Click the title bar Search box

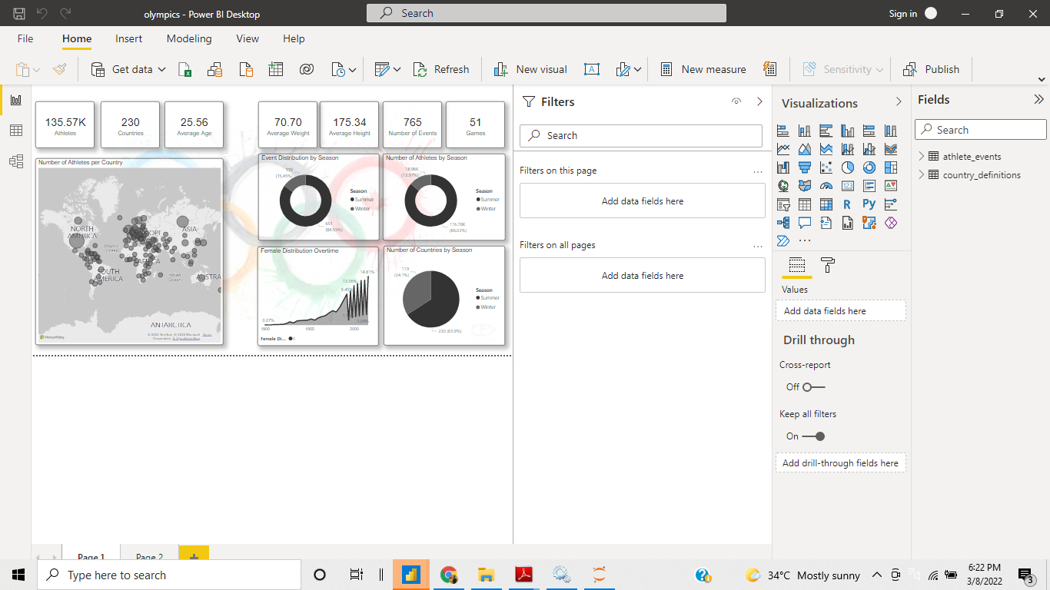point(547,13)
